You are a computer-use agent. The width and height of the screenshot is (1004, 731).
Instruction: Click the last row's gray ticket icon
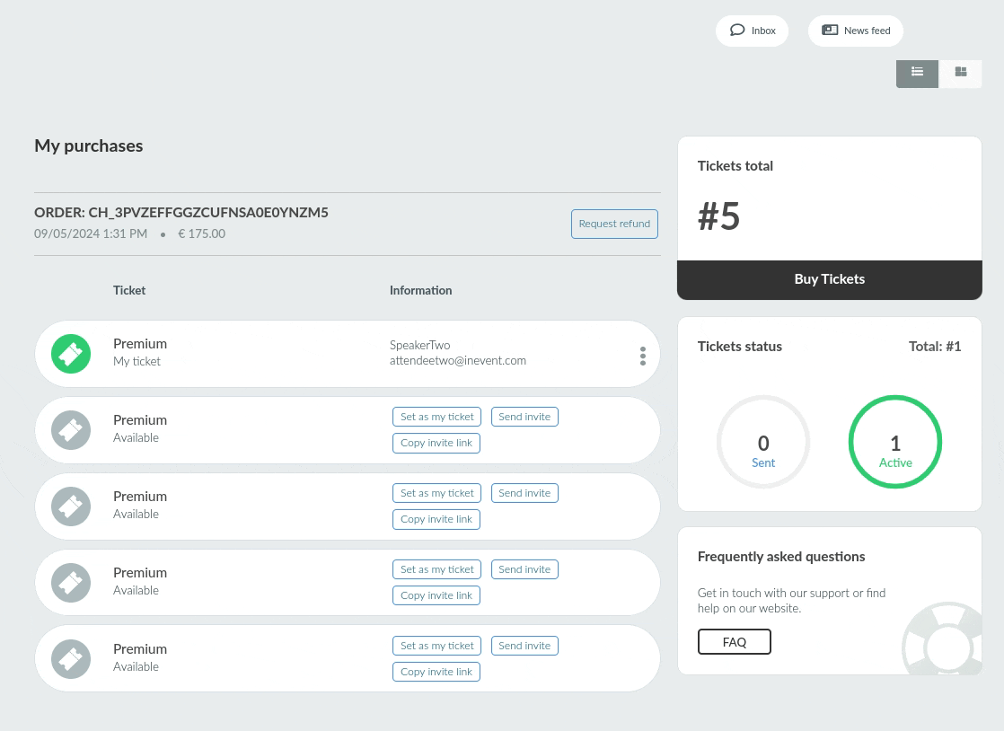tap(71, 659)
